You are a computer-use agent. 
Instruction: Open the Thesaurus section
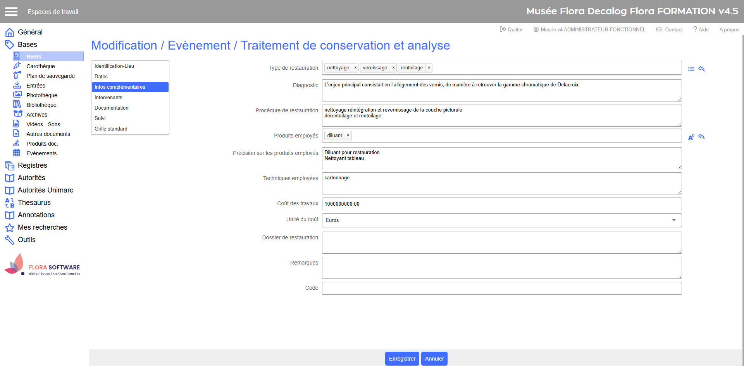[34, 203]
